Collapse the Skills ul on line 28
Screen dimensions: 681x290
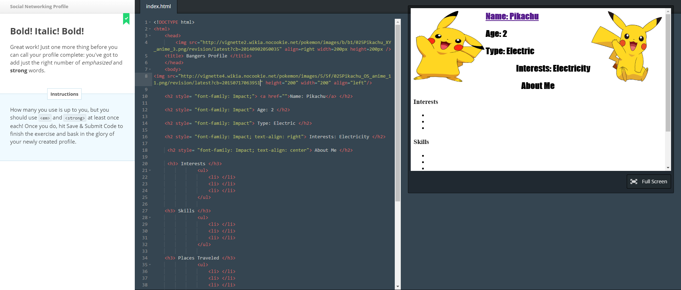tap(150, 218)
